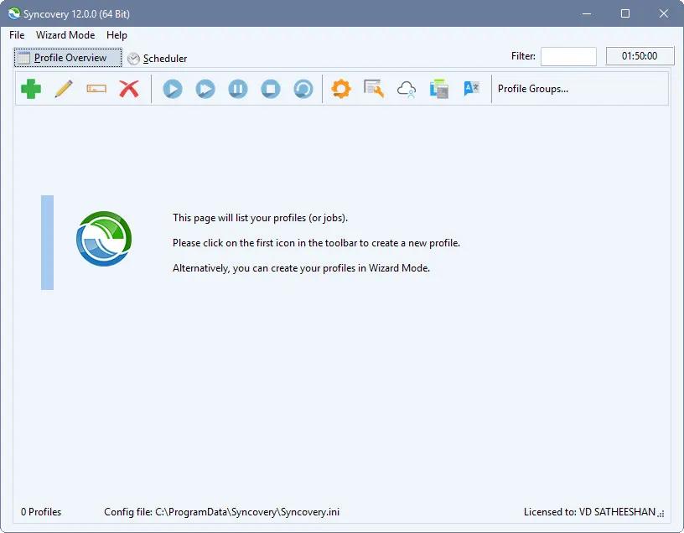684x533 pixels.
Task: Edit profile using the pencil icon
Action: click(x=64, y=89)
